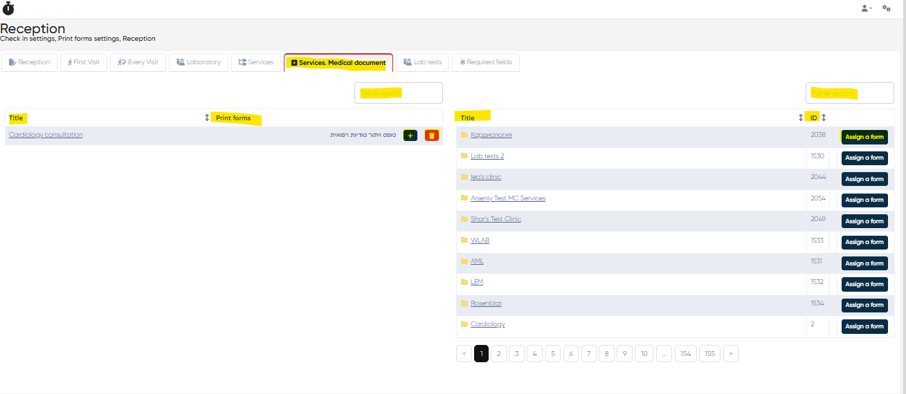Sort right table by ID column arrows
The width and height of the screenshot is (906, 394).
(824, 118)
